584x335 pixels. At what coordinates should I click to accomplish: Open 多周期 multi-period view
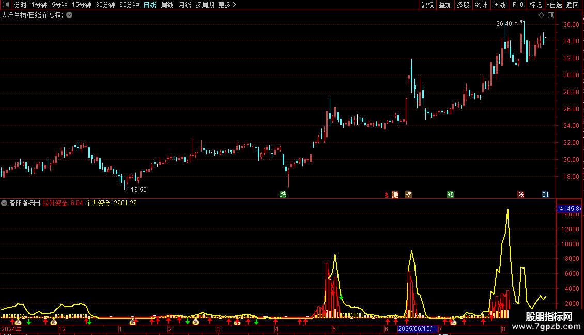point(205,5)
